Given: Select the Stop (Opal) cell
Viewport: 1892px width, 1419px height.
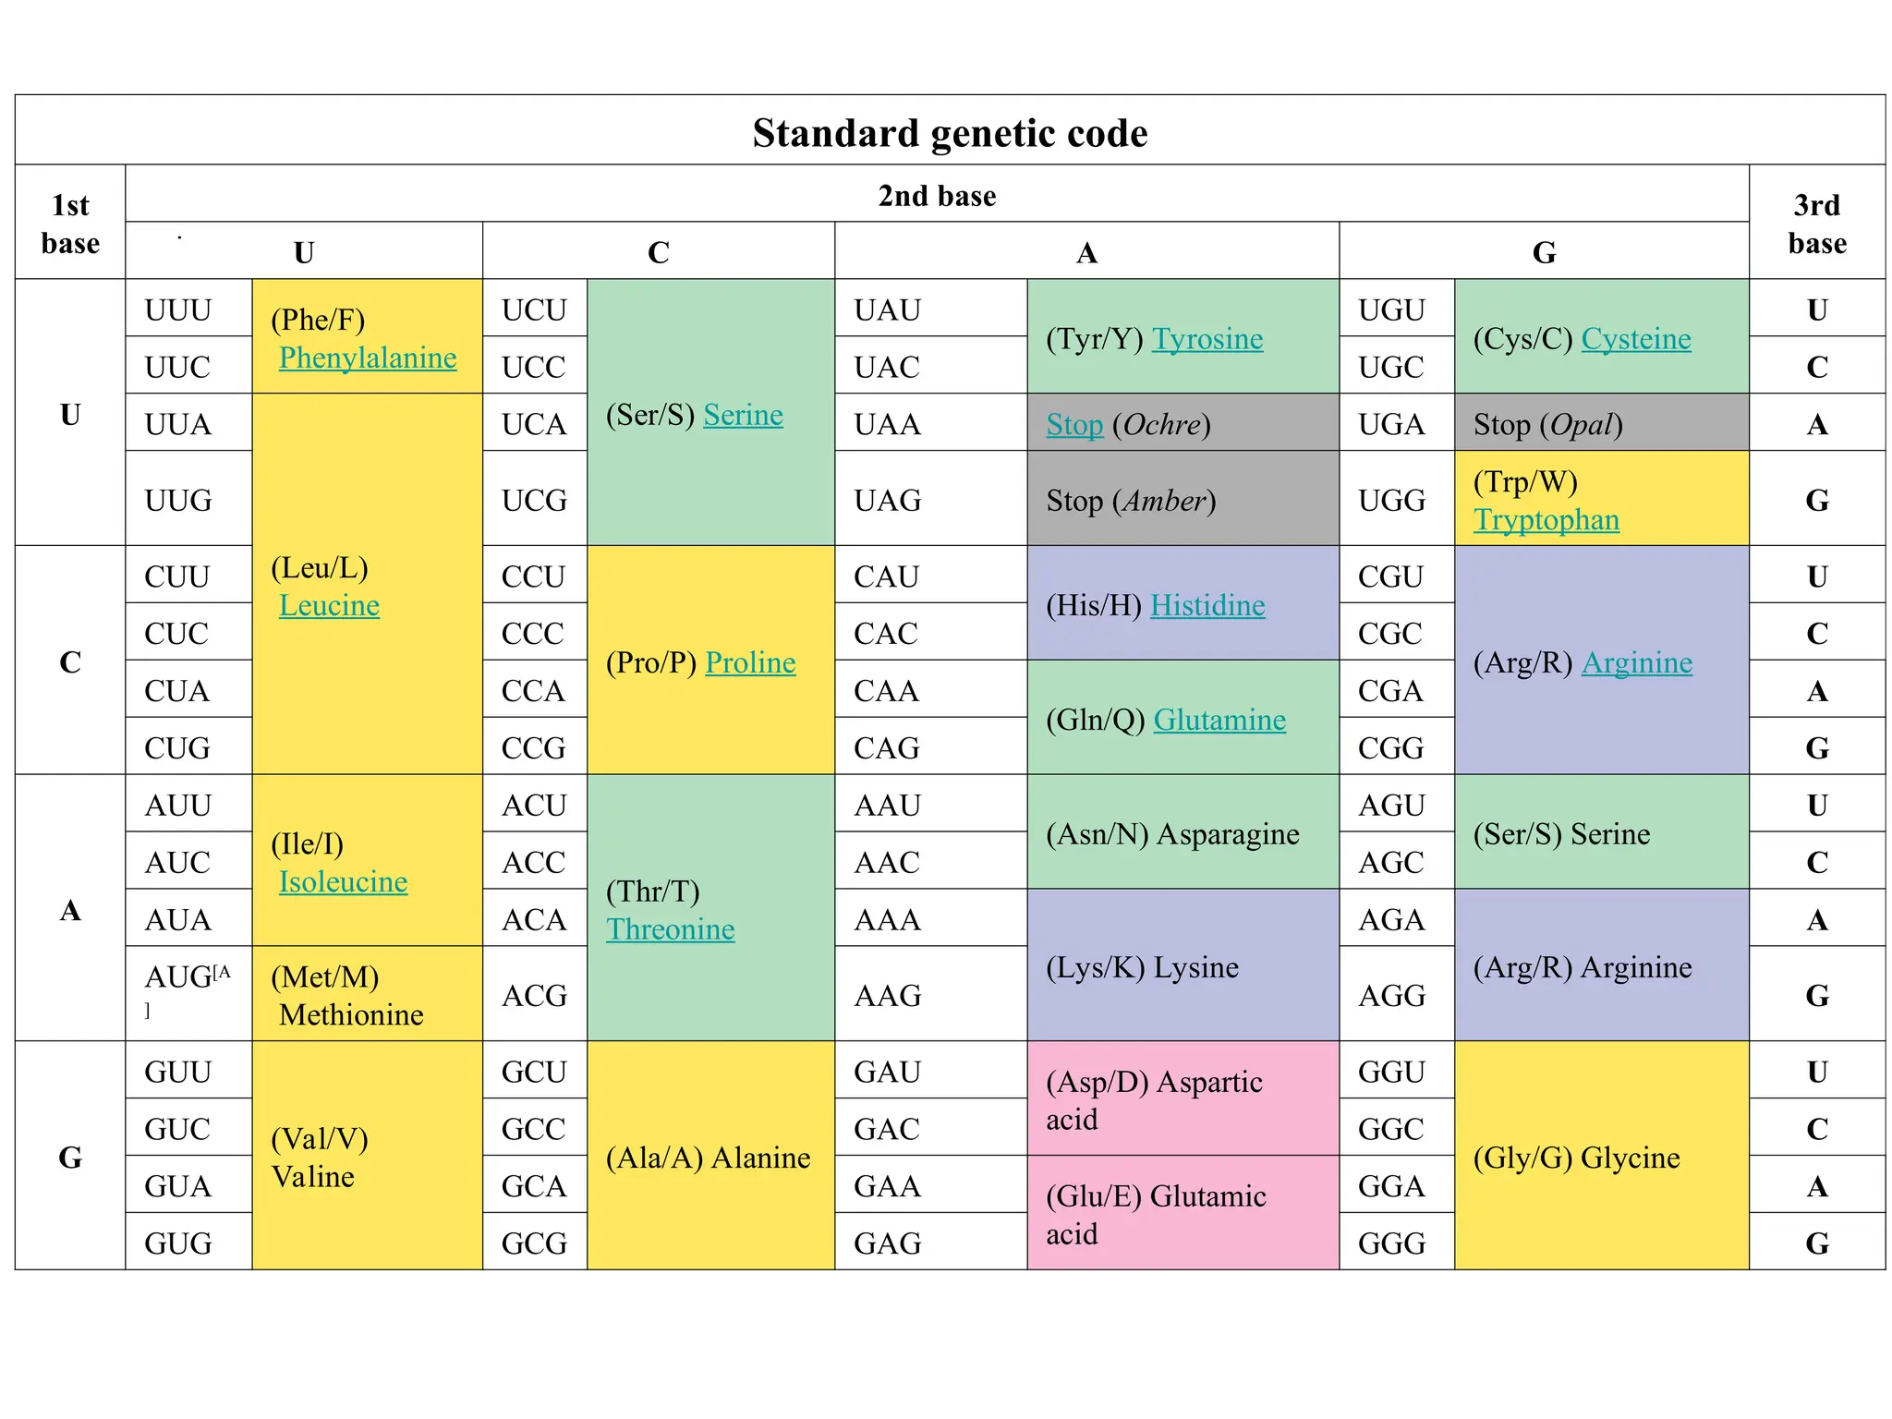Looking at the screenshot, I should point(1601,424).
